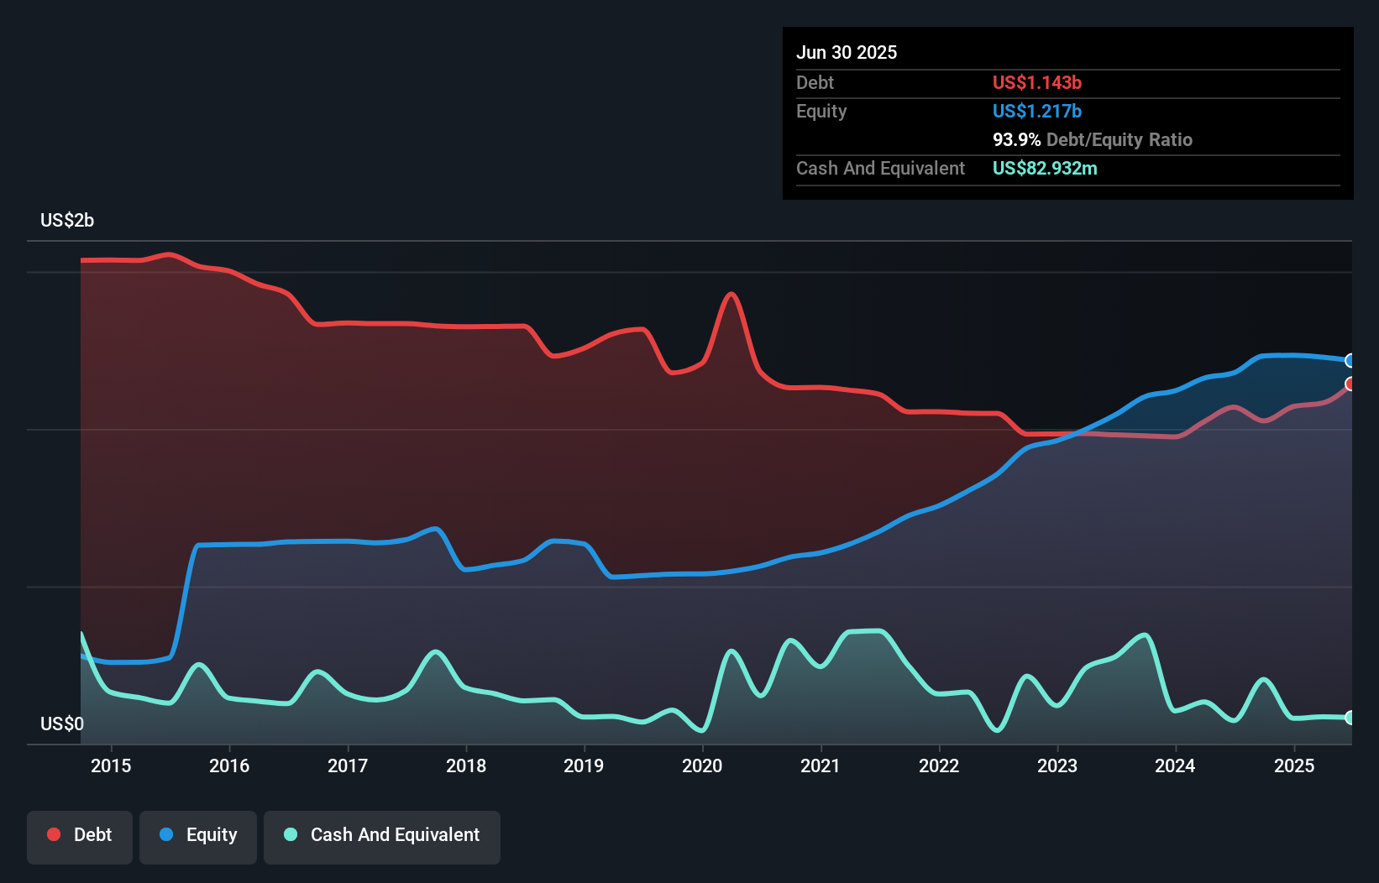1379x883 pixels.
Task: Click the 2020 x-axis label
Action: (x=702, y=765)
